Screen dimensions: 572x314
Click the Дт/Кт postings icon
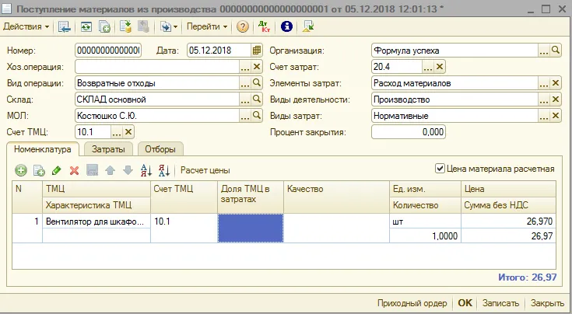[264, 26]
